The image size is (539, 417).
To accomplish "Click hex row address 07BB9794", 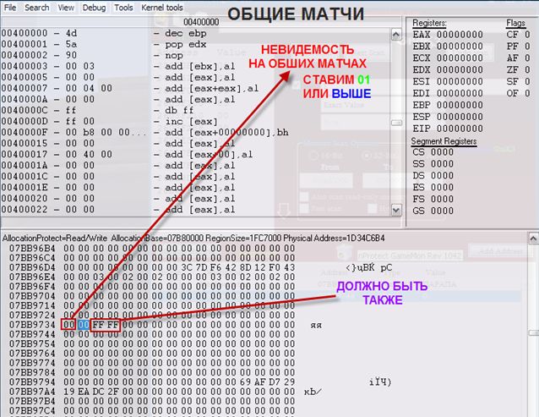I will [32, 382].
